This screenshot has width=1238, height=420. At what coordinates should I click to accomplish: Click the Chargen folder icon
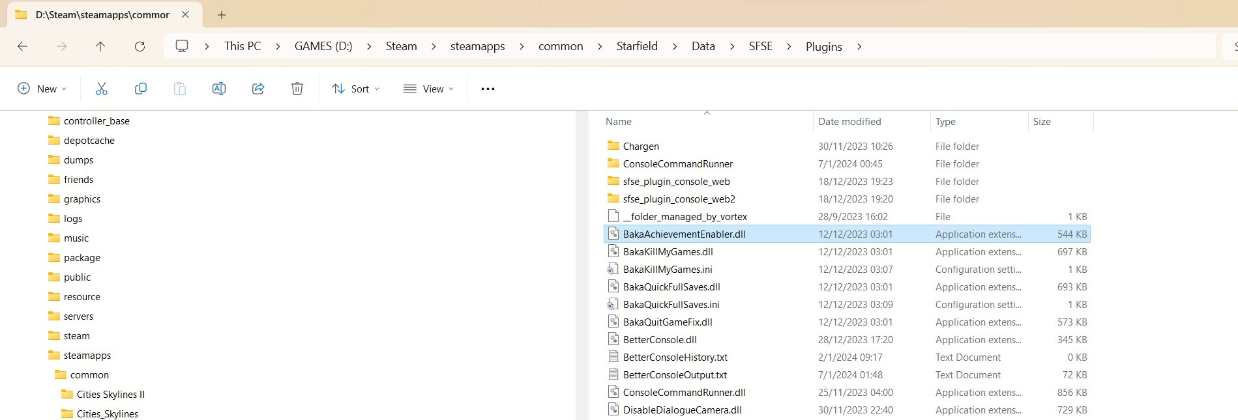[x=613, y=145]
